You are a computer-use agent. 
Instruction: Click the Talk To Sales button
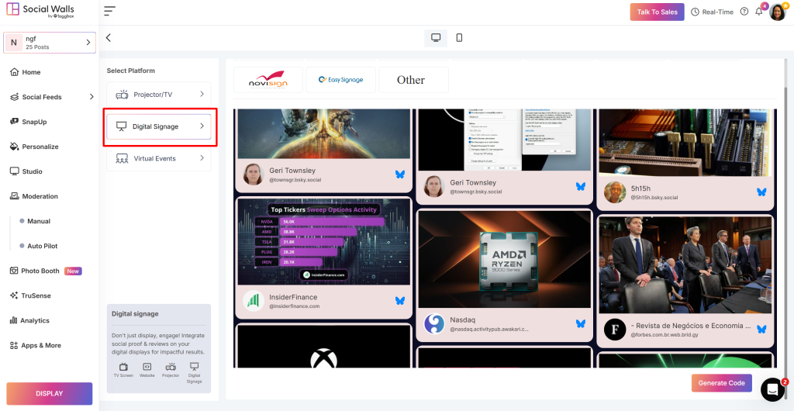coord(657,12)
